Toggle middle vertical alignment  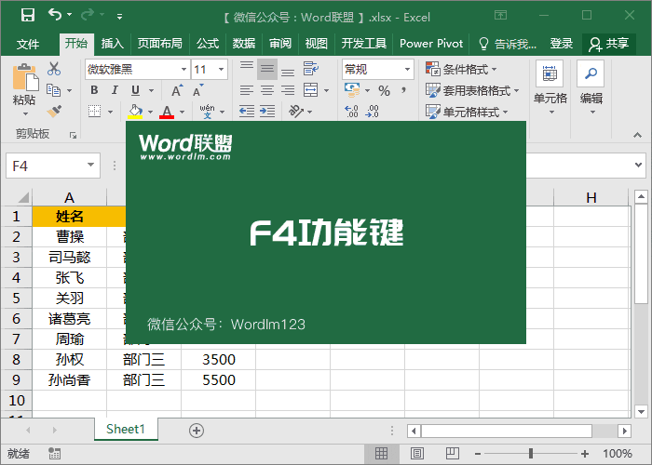point(267,69)
